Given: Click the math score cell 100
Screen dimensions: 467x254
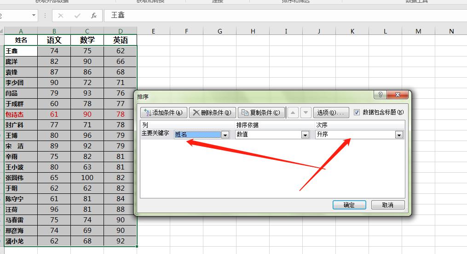Looking at the screenshot, I should tap(87, 178).
